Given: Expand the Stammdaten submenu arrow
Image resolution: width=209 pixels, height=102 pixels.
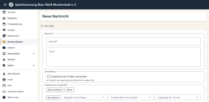Looking at the screenshot, I should [x=34, y=54].
